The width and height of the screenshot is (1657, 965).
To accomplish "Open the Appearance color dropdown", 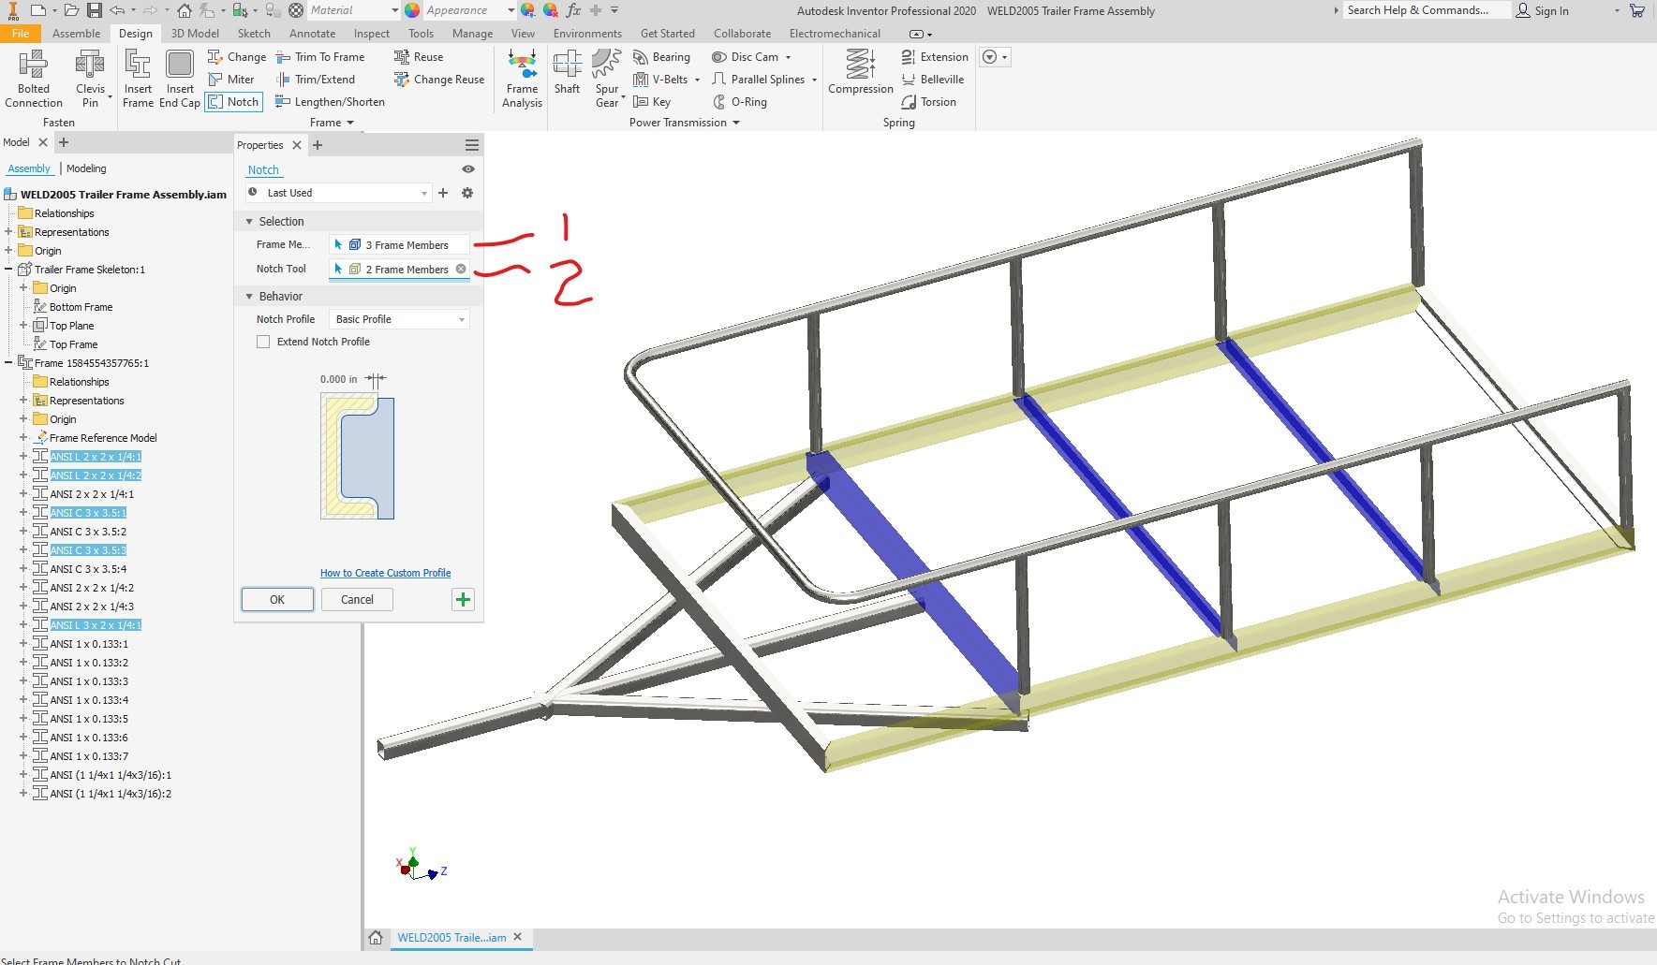I will coord(510,9).
